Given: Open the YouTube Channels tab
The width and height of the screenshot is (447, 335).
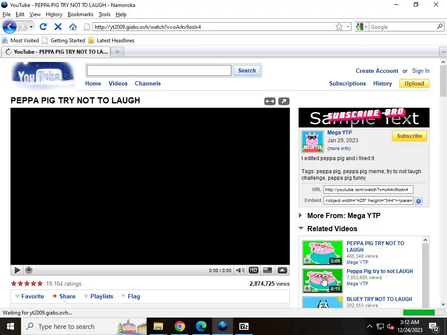Looking at the screenshot, I should coord(148,83).
